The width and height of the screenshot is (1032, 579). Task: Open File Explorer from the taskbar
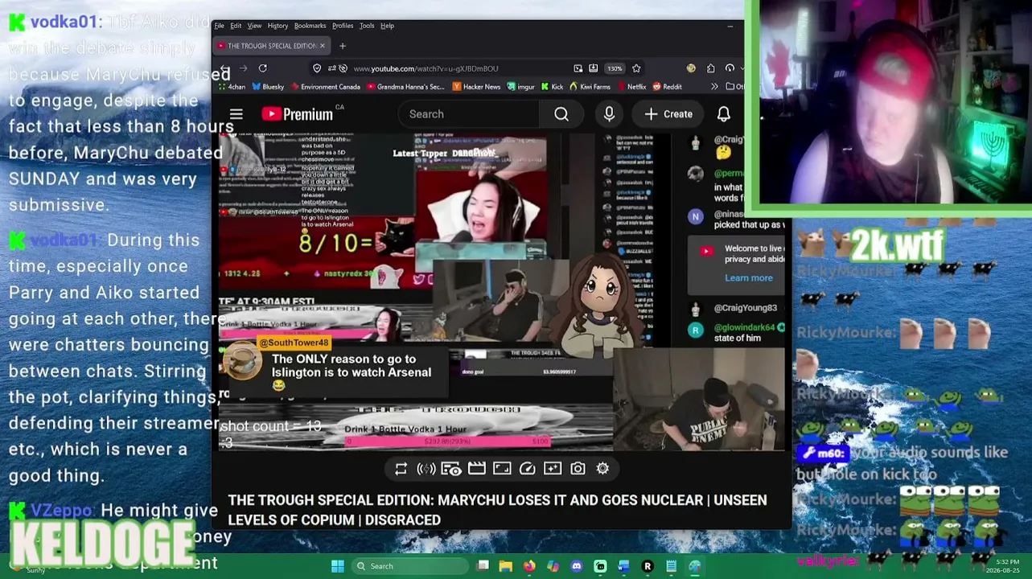tap(505, 566)
